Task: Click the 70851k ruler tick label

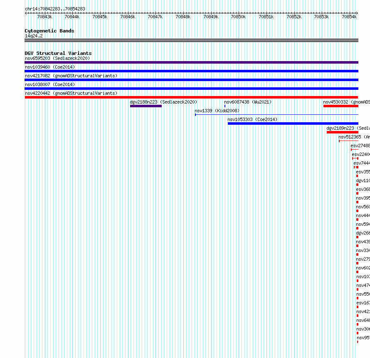Action: point(266,17)
